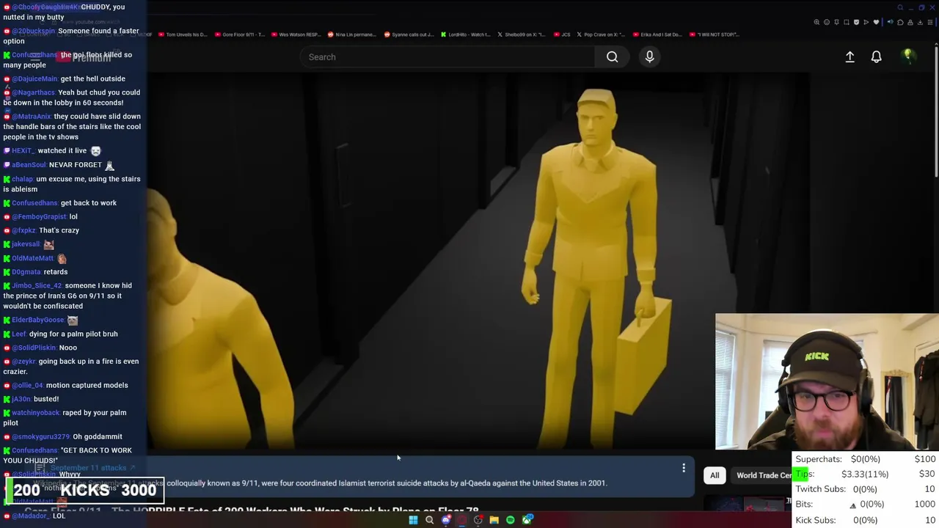Open three-dot menu on 9/11 info panel
Viewport: 939px width, 528px height.
684,468
